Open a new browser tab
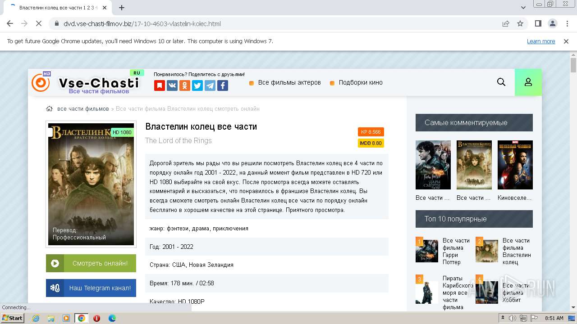Image resolution: width=577 pixels, height=324 pixels. click(121, 8)
